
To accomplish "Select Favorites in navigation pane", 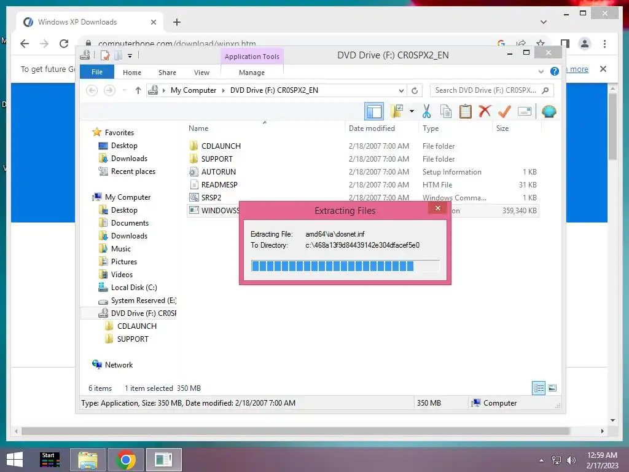I will pos(119,133).
